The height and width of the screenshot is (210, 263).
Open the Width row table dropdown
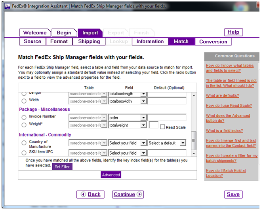point(104,101)
